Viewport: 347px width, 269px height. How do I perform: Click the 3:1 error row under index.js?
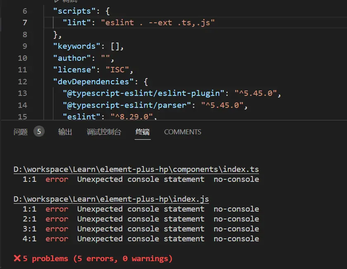tap(140, 229)
